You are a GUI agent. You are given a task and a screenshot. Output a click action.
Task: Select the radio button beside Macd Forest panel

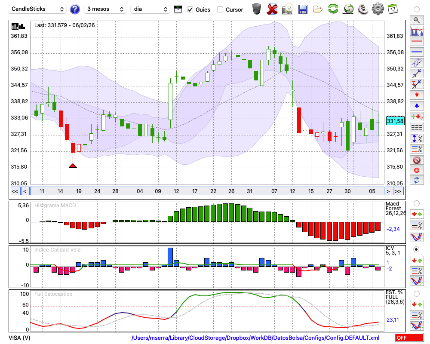coord(416,203)
